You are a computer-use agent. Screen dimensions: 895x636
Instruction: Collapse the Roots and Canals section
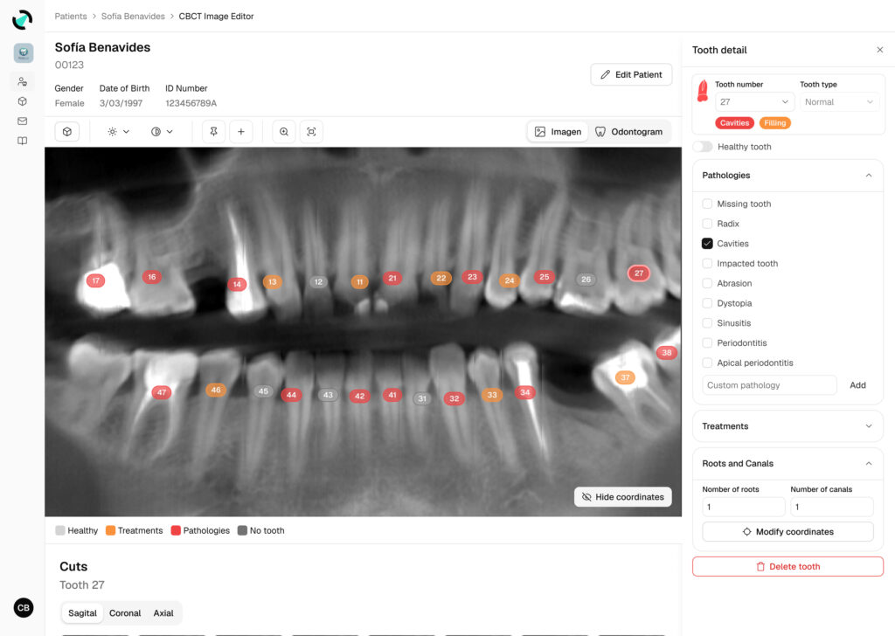[x=869, y=464]
